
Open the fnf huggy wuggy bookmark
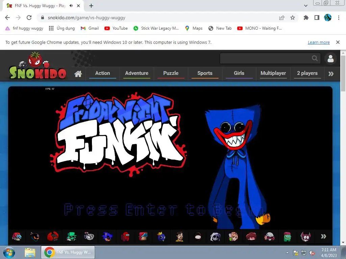[x=24, y=28]
